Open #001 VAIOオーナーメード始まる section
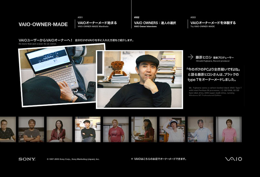 pyautogui.click(x=97, y=23)
